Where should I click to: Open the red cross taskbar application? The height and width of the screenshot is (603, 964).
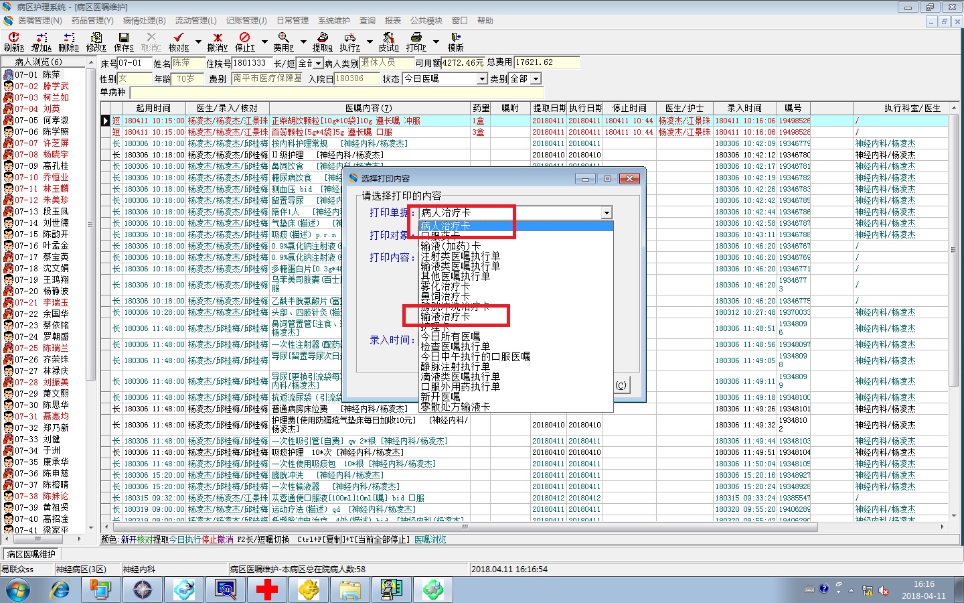(x=266, y=590)
